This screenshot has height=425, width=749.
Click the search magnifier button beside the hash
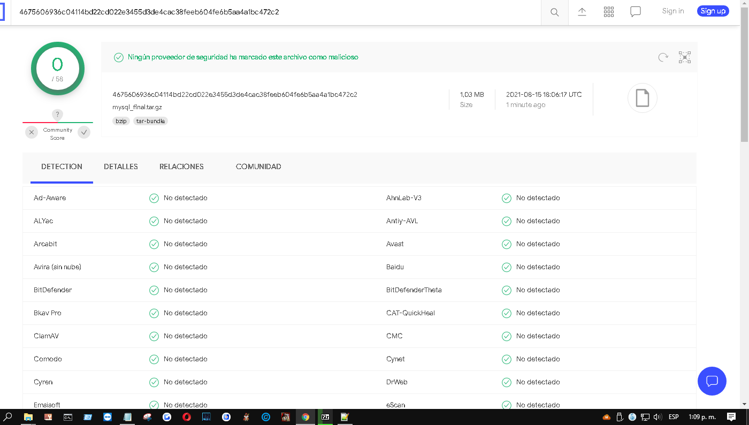pyautogui.click(x=554, y=12)
